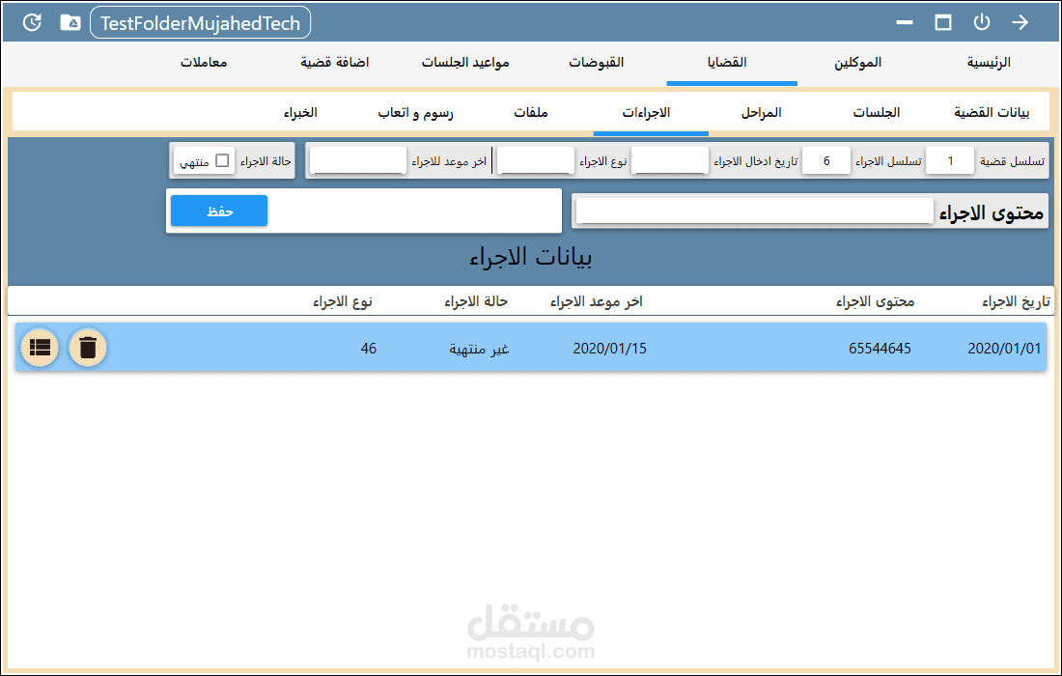
Task: Select the 65544645 content cell
Action: click(x=880, y=349)
